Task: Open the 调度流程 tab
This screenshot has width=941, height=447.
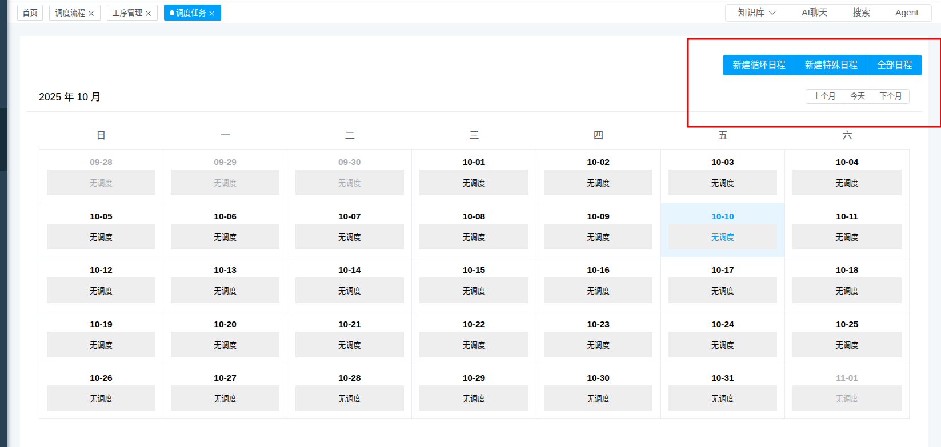Action: [x=70, y=13]
